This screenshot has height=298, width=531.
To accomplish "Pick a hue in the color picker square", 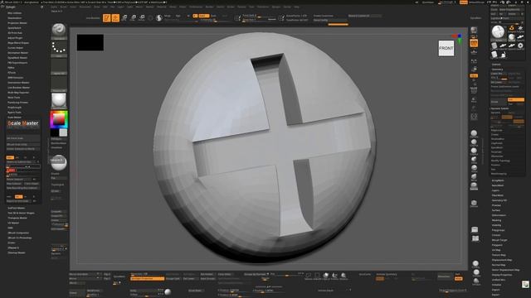I will [59, 119].
